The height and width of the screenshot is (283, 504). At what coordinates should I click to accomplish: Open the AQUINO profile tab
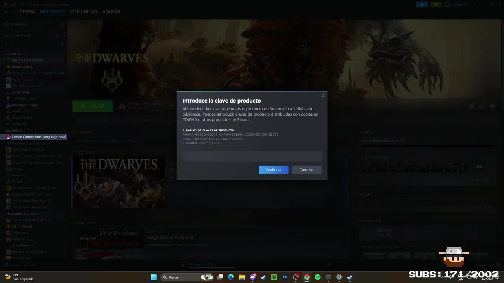111,12
